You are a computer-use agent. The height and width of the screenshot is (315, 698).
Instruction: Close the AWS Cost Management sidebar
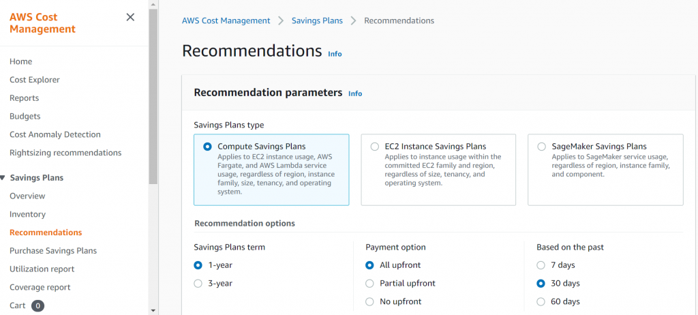click(x=130, y=18)
